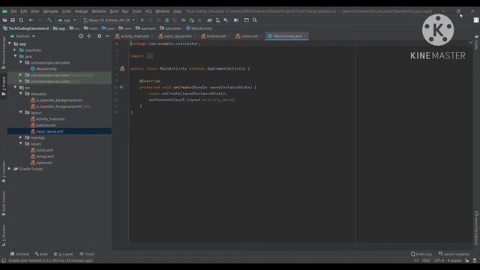This screenshot has width=480, height=270.
Task: Open Project panel settings gear
Action: [99, 36]
